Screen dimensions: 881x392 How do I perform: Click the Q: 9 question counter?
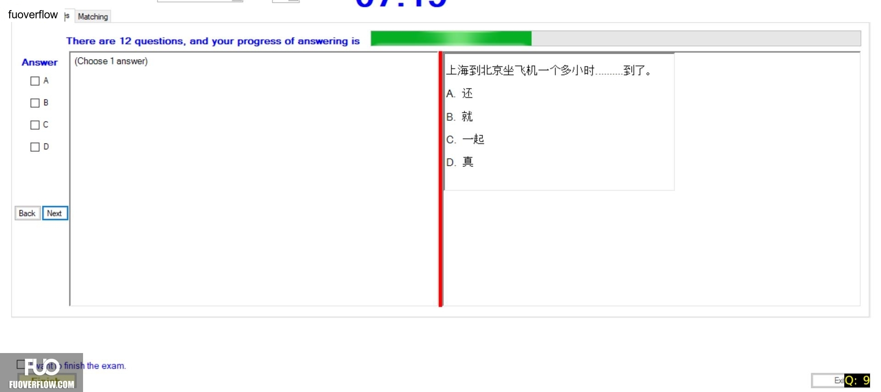pos(857,381)
